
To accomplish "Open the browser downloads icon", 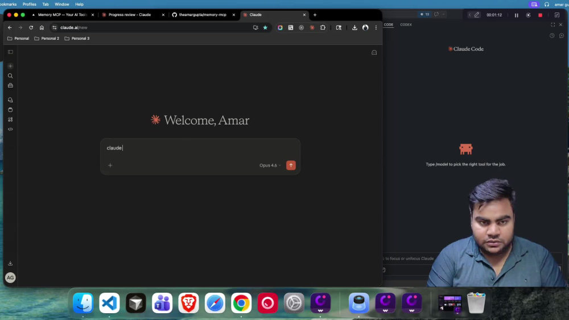I will tap(354, 27).
